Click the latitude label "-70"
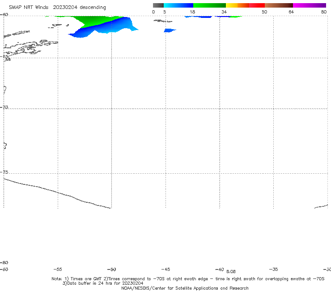 pos(4,107)
